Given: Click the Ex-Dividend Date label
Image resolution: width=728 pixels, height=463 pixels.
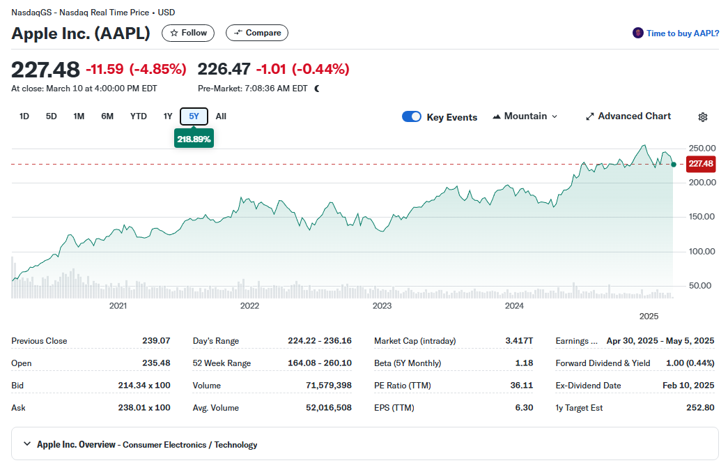Looking at the screenshot, I should pos(588,386).
